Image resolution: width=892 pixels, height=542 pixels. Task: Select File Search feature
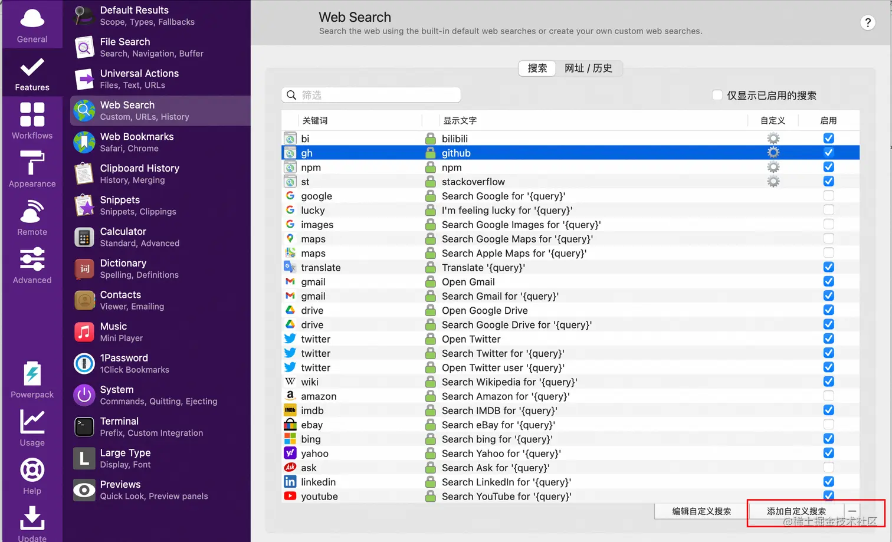160,47
